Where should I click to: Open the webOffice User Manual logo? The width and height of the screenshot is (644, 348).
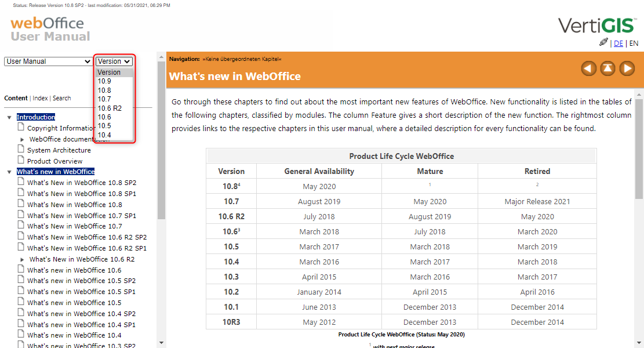50,29
